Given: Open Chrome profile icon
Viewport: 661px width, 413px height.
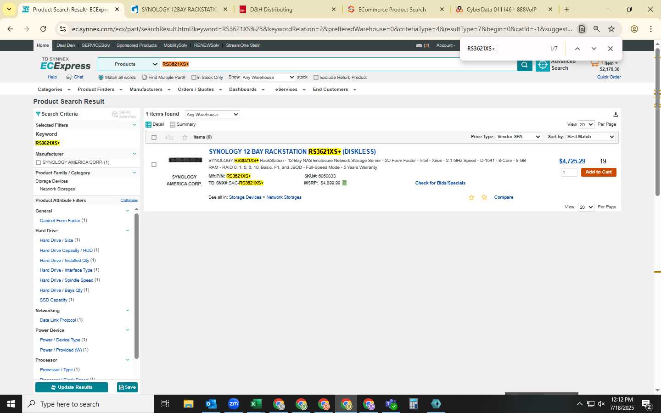Looking at the screenshot, I should [x=634, y=29].
